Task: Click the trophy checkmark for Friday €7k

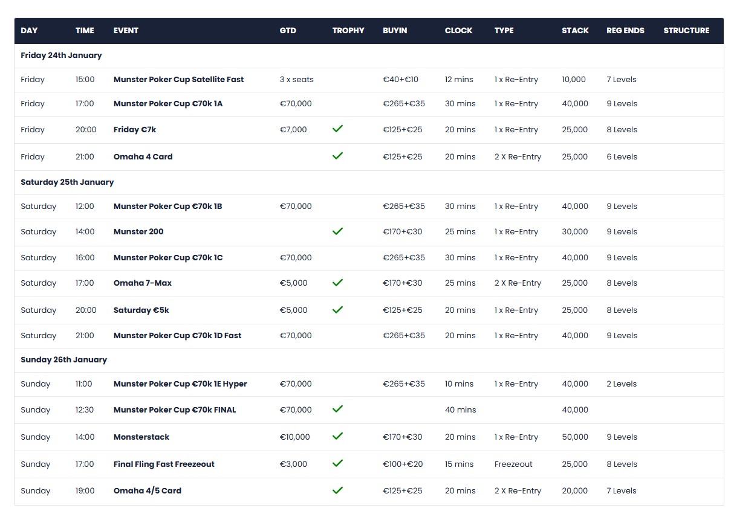Action: click(337, 129)
